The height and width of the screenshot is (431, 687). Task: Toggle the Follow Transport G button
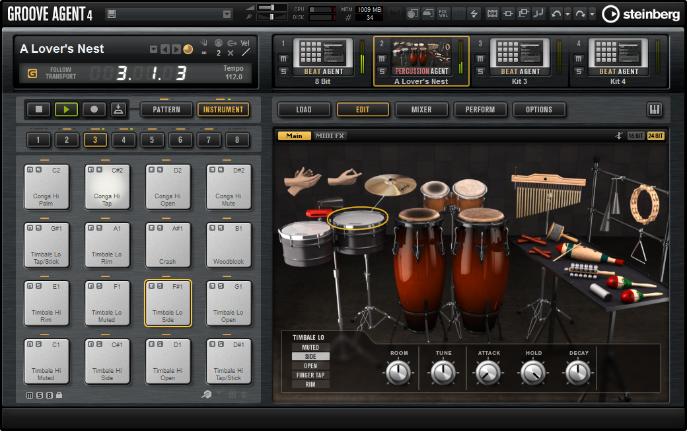click(x=32, y=73)
